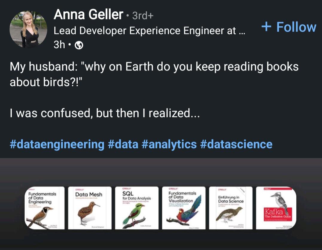Open the #data hashtag
Image resolution: width=322 pixels, height=250 pixels.
(x=123, y=144)
